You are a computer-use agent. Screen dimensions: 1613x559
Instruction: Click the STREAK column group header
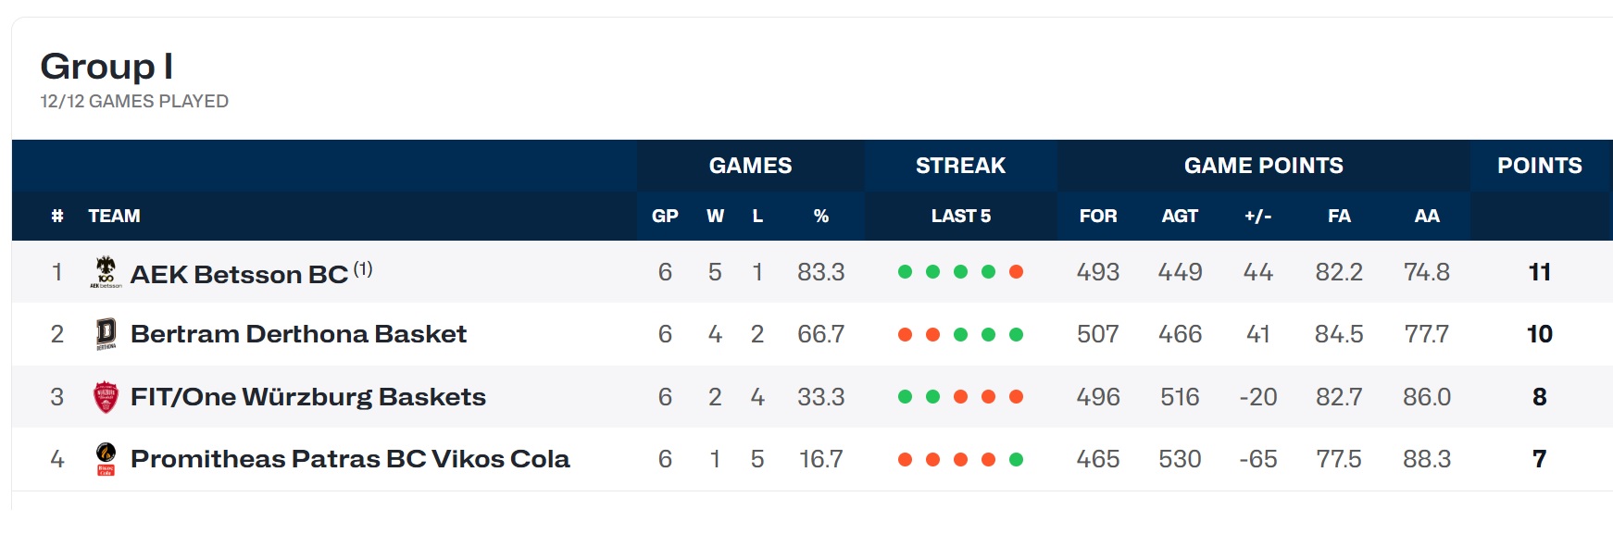(x=960, y=166)
